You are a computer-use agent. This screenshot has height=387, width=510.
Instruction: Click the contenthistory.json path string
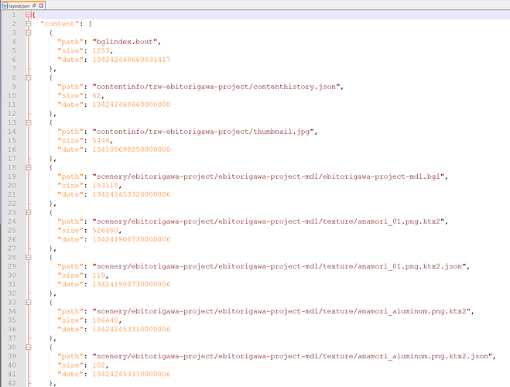point(216,87)
